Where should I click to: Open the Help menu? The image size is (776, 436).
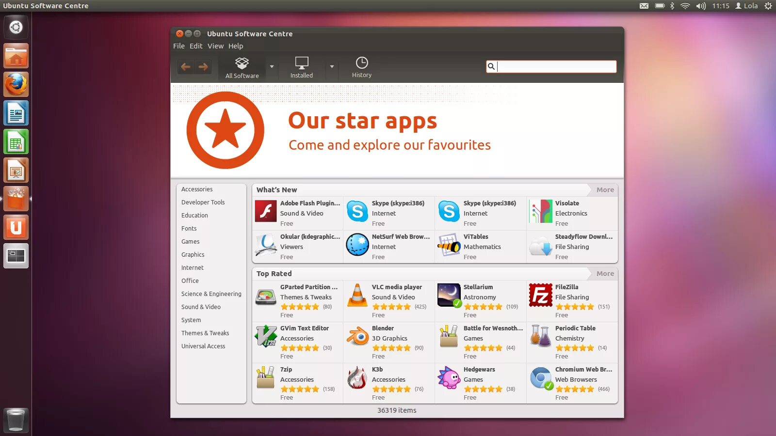(236, 46)
